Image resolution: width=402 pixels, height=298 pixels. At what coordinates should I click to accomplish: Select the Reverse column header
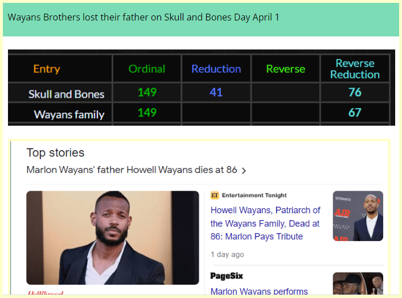[x=286, y=69]
